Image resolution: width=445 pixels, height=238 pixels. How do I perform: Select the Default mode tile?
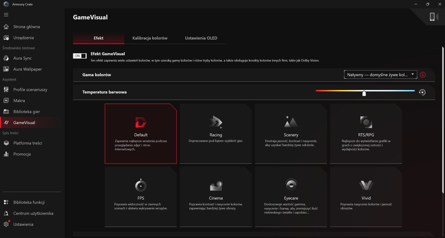tap(141, 134)
